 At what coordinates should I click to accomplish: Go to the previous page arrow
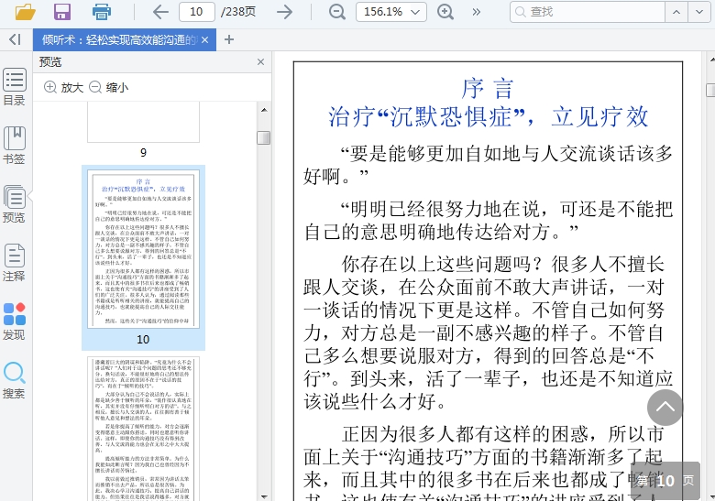point(160,12)
